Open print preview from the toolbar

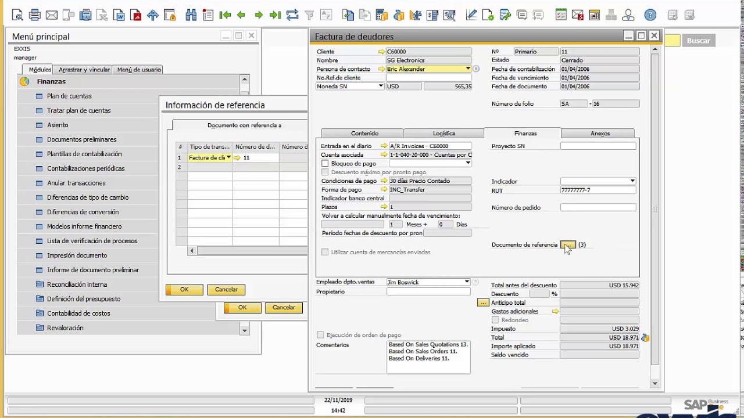pyautogui.click(x=17, y=15)
